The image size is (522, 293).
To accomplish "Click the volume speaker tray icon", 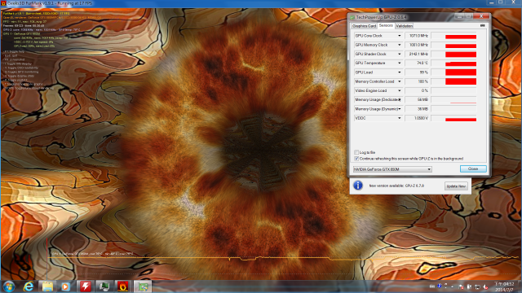I will click(485, 286).
